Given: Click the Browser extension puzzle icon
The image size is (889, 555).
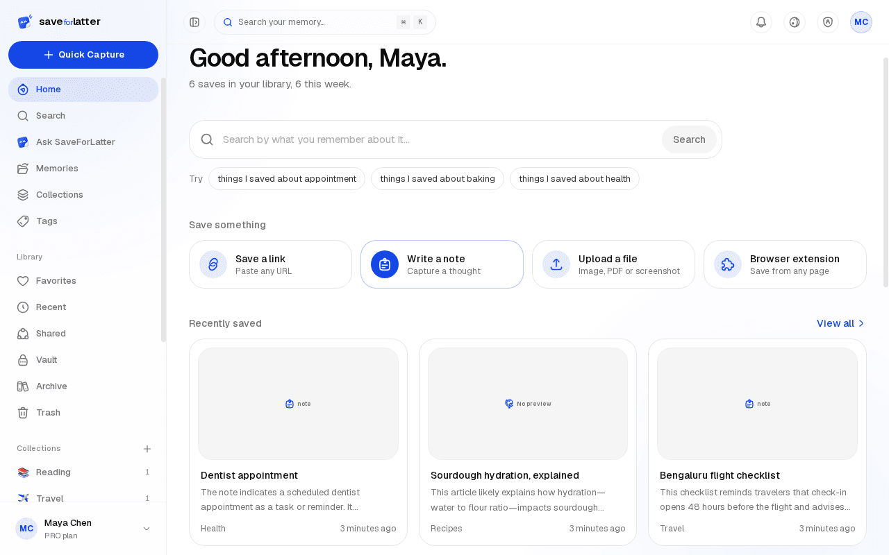Looking at the screenshot, I should pos(728,264).
